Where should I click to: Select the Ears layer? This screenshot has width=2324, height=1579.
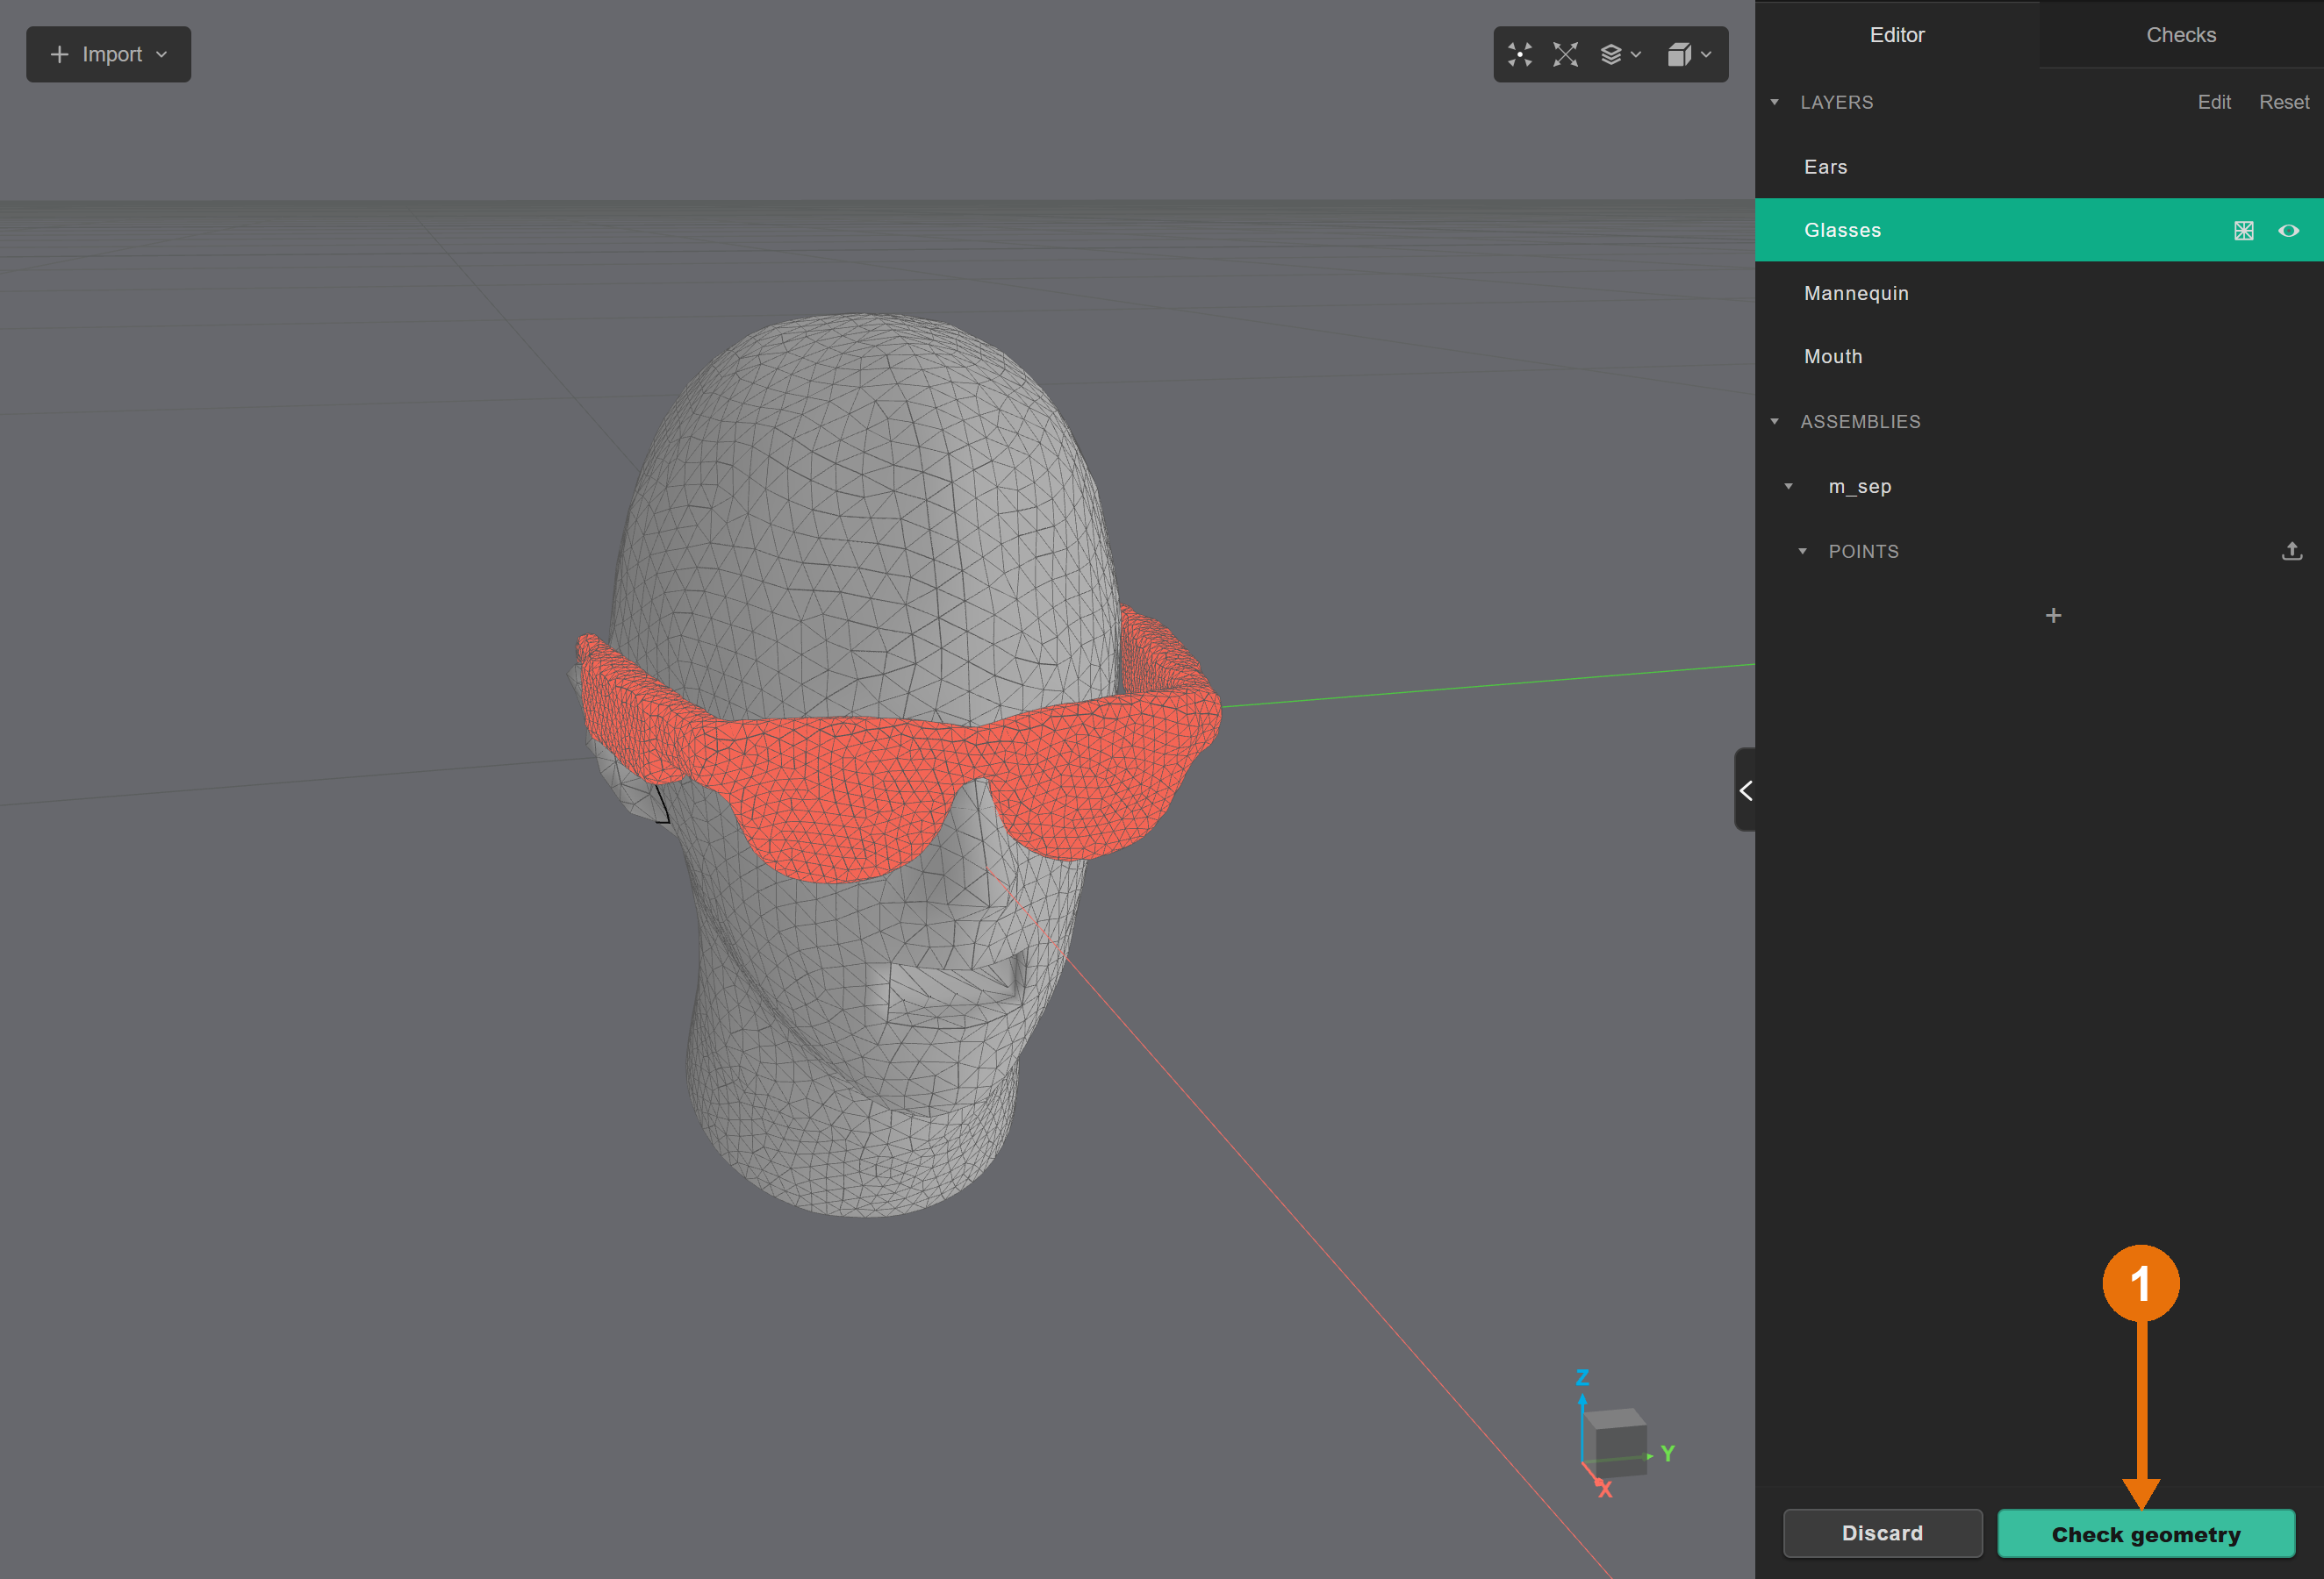[x=2039, y=167]
